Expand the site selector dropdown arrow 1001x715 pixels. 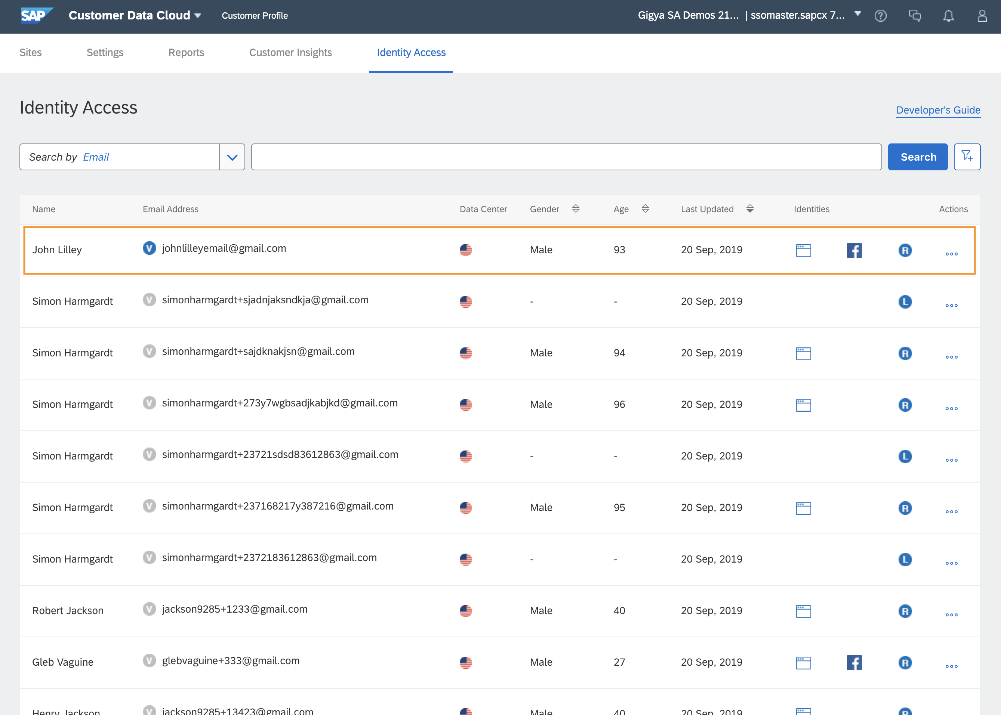pos(857,14)
